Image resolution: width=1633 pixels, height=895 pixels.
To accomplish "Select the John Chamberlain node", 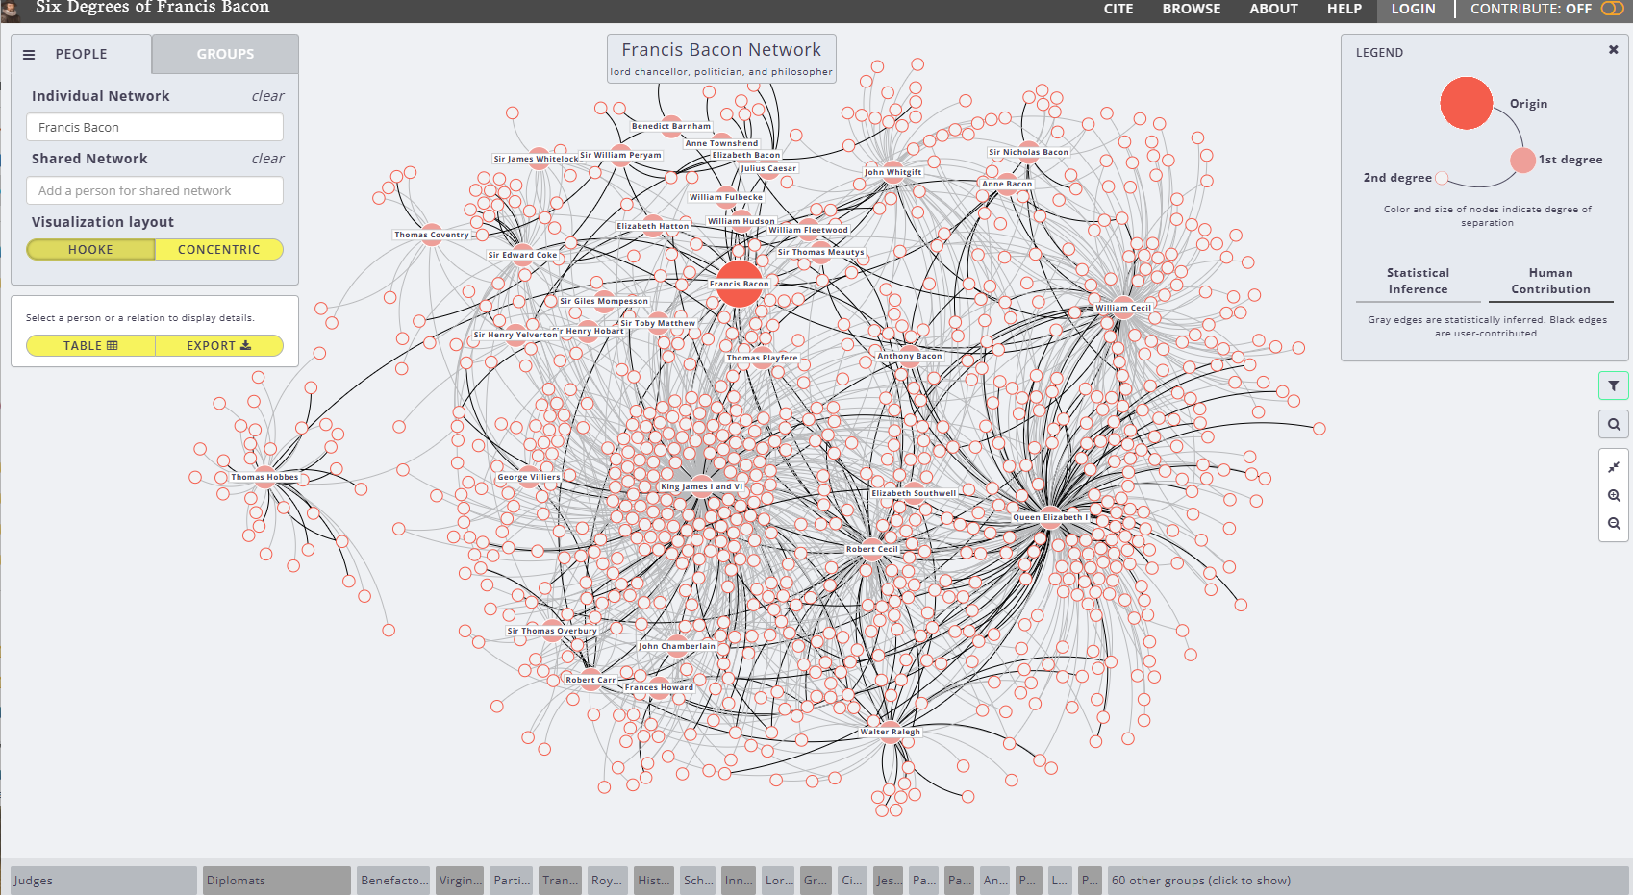I will (x=677, y=646).
